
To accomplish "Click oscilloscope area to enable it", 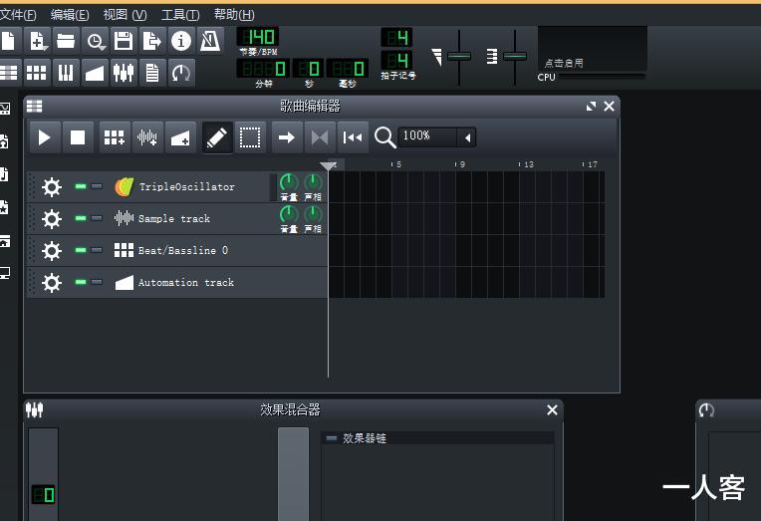I will pyautogui.click(x=592, y=49).
